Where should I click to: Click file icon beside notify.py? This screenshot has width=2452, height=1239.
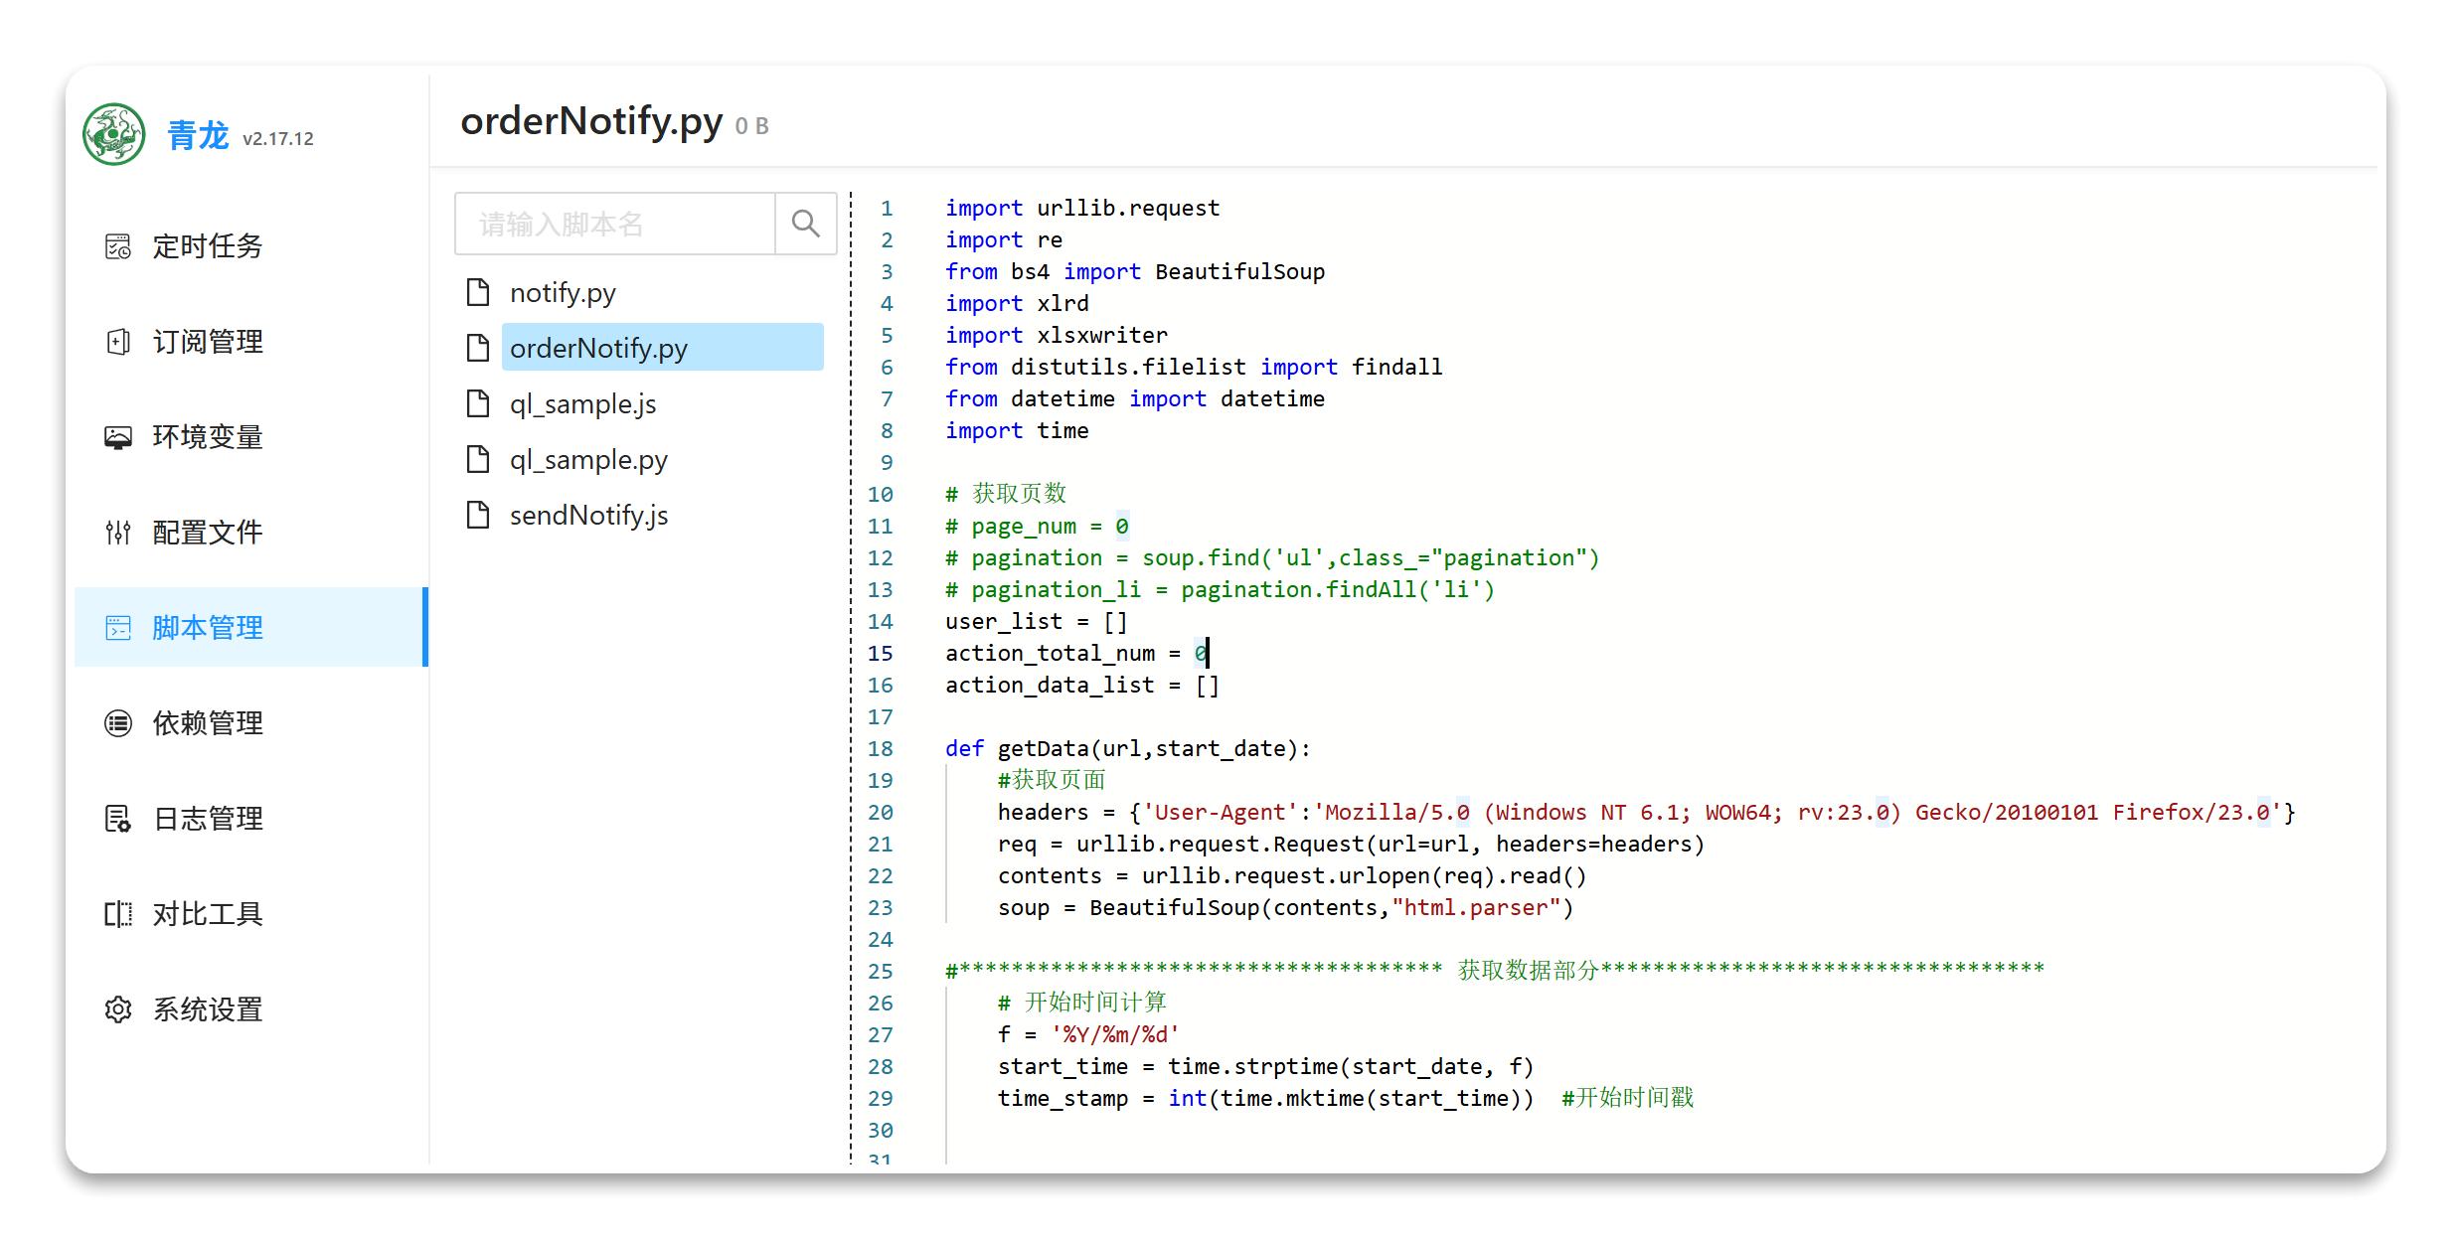coord(478,292)
